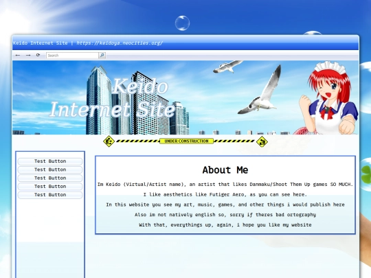Click the keidoya.neocities.org URL in the title bar

(120, 43)
